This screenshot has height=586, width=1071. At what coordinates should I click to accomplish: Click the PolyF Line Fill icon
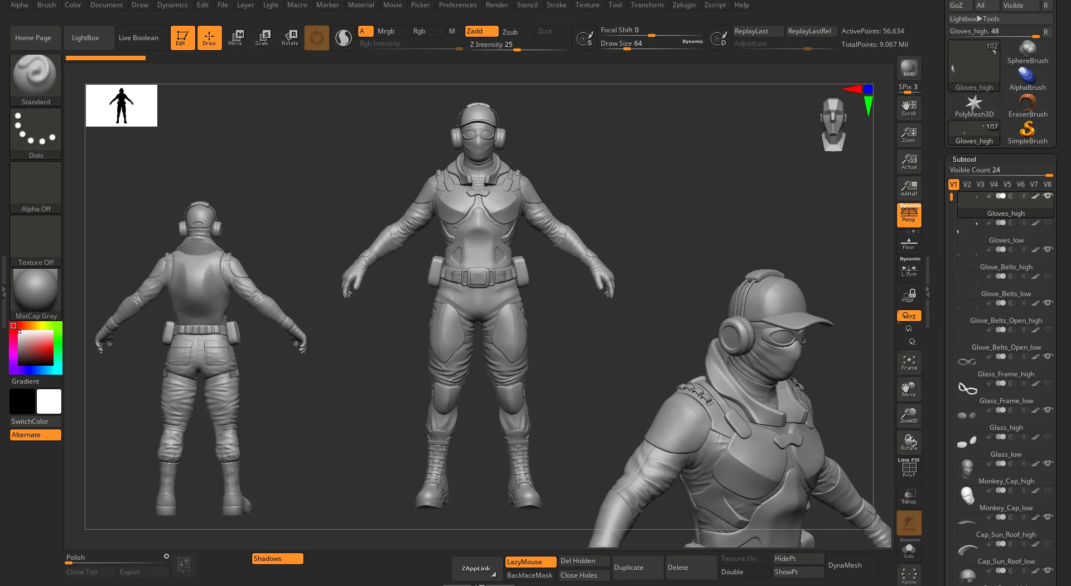click(909, 468)
